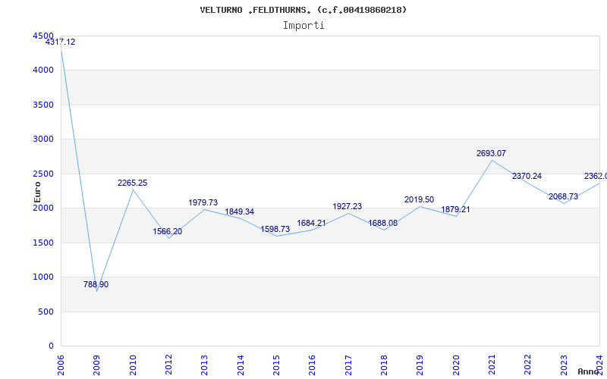The image size is (607, 379).
Task: Click x-axis year label 2018
Action: 384,365
